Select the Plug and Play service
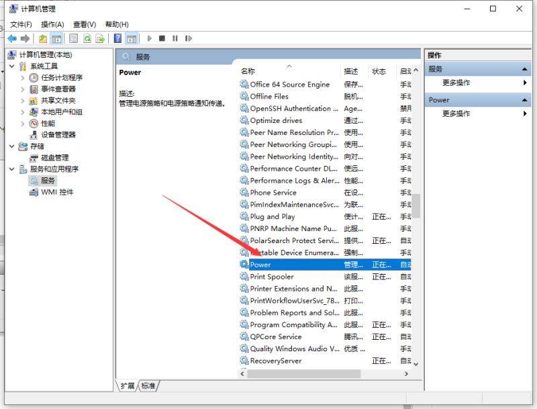 325,217
